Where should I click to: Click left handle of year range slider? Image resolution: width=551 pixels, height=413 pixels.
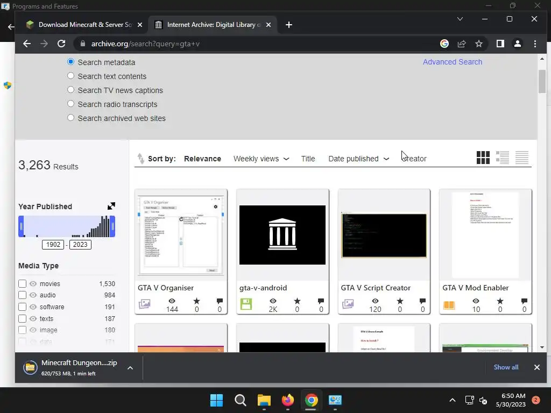(21, 226)
